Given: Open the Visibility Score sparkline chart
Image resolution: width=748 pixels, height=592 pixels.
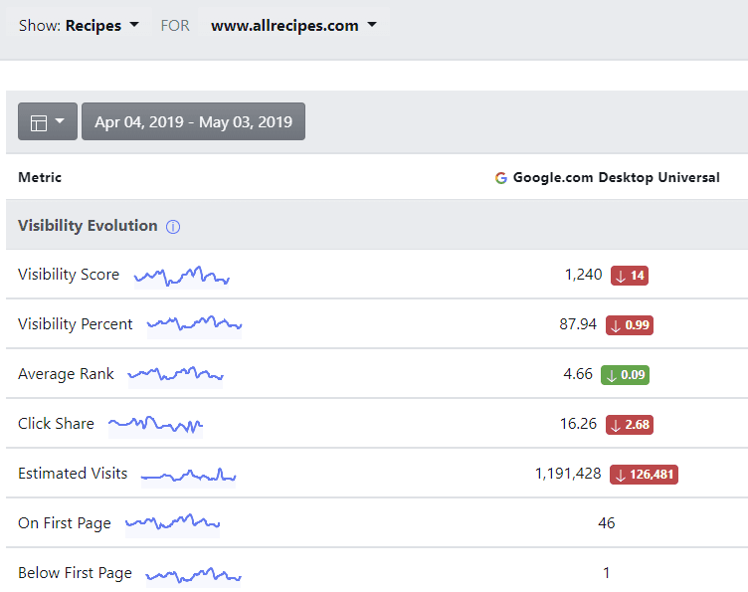Looking at the screenshot, I should (182, 278).
